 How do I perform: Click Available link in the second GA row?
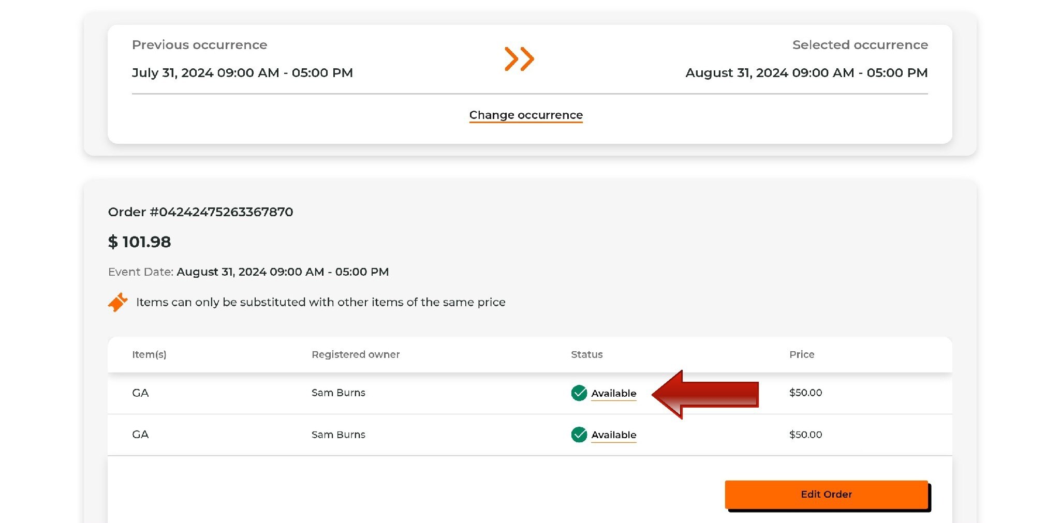point(614,435)
